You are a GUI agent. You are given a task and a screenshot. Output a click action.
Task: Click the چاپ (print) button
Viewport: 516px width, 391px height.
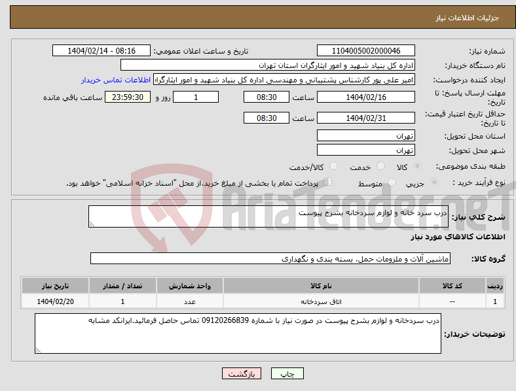pyautogui.click(x=287, y=373)
